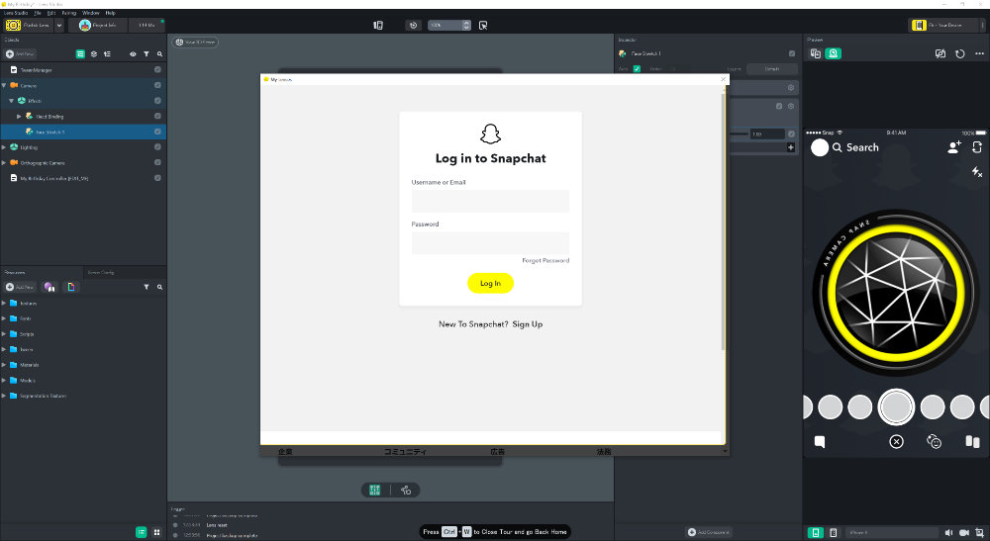Click the green Snapchat preview mode icon
The width and height of the screenshot is (990, 541).
click(x=834, y=53)
